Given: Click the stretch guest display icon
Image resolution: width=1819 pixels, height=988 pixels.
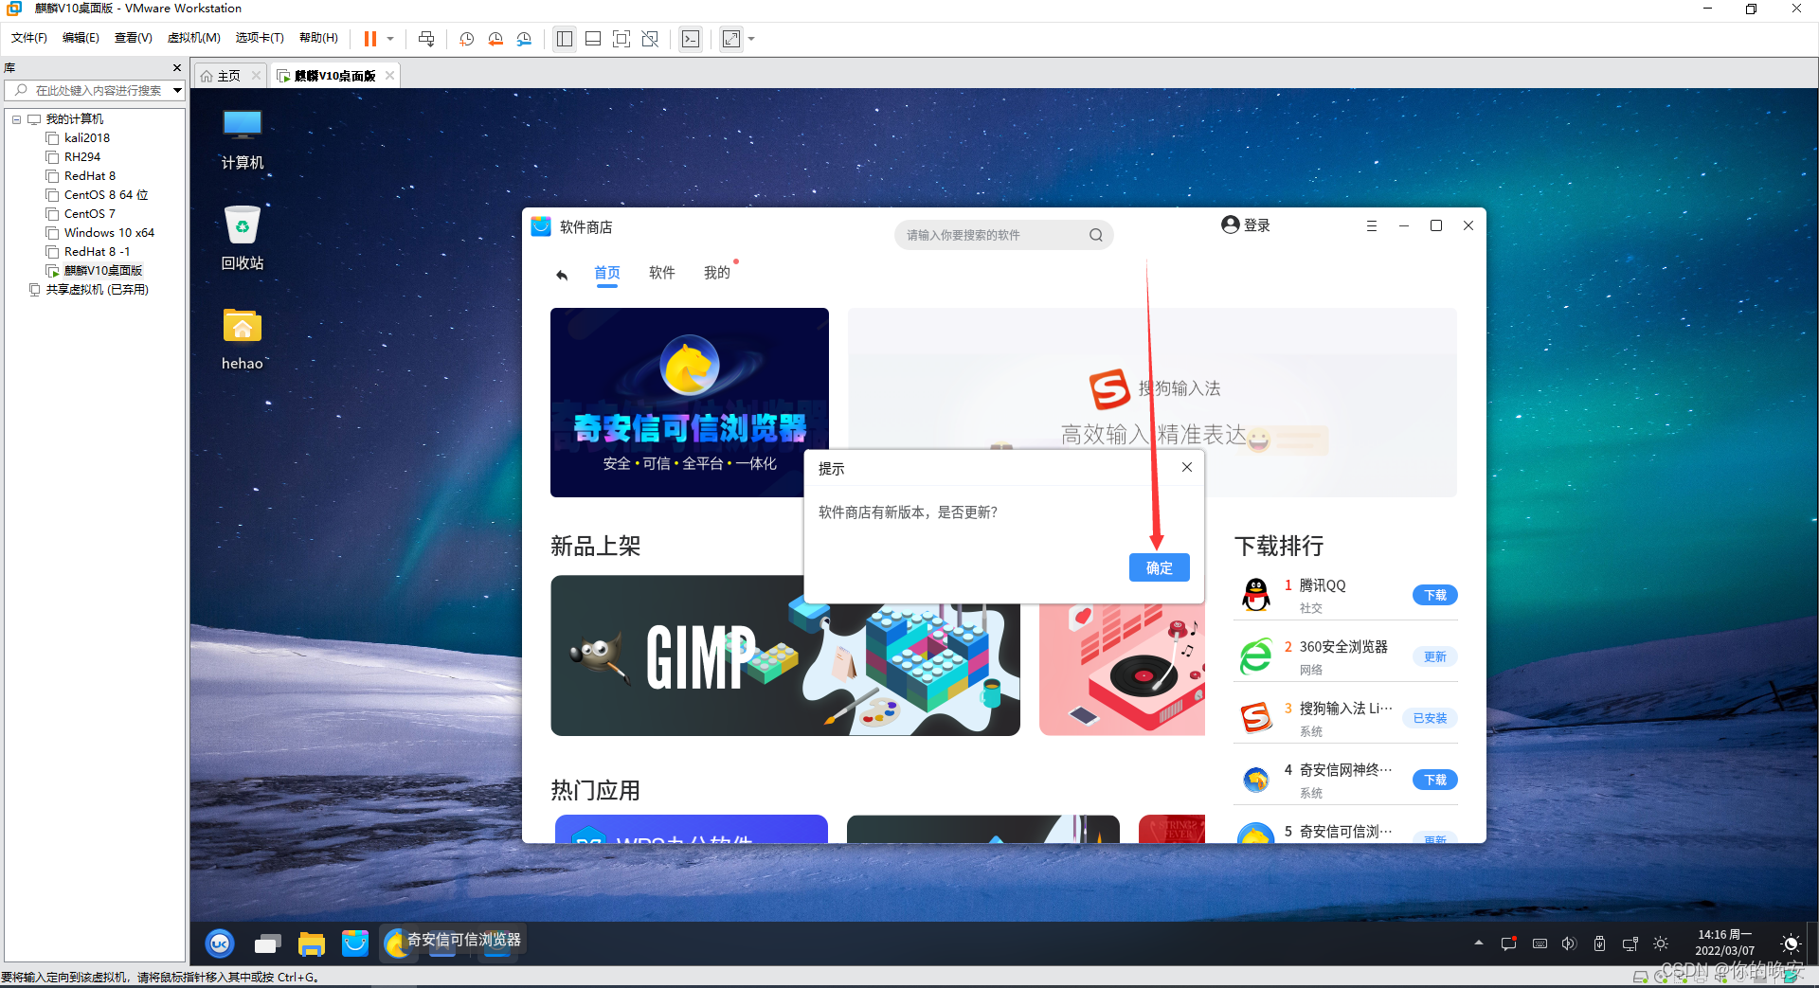Looking at the screenshot, I should (x=731, y=39).
